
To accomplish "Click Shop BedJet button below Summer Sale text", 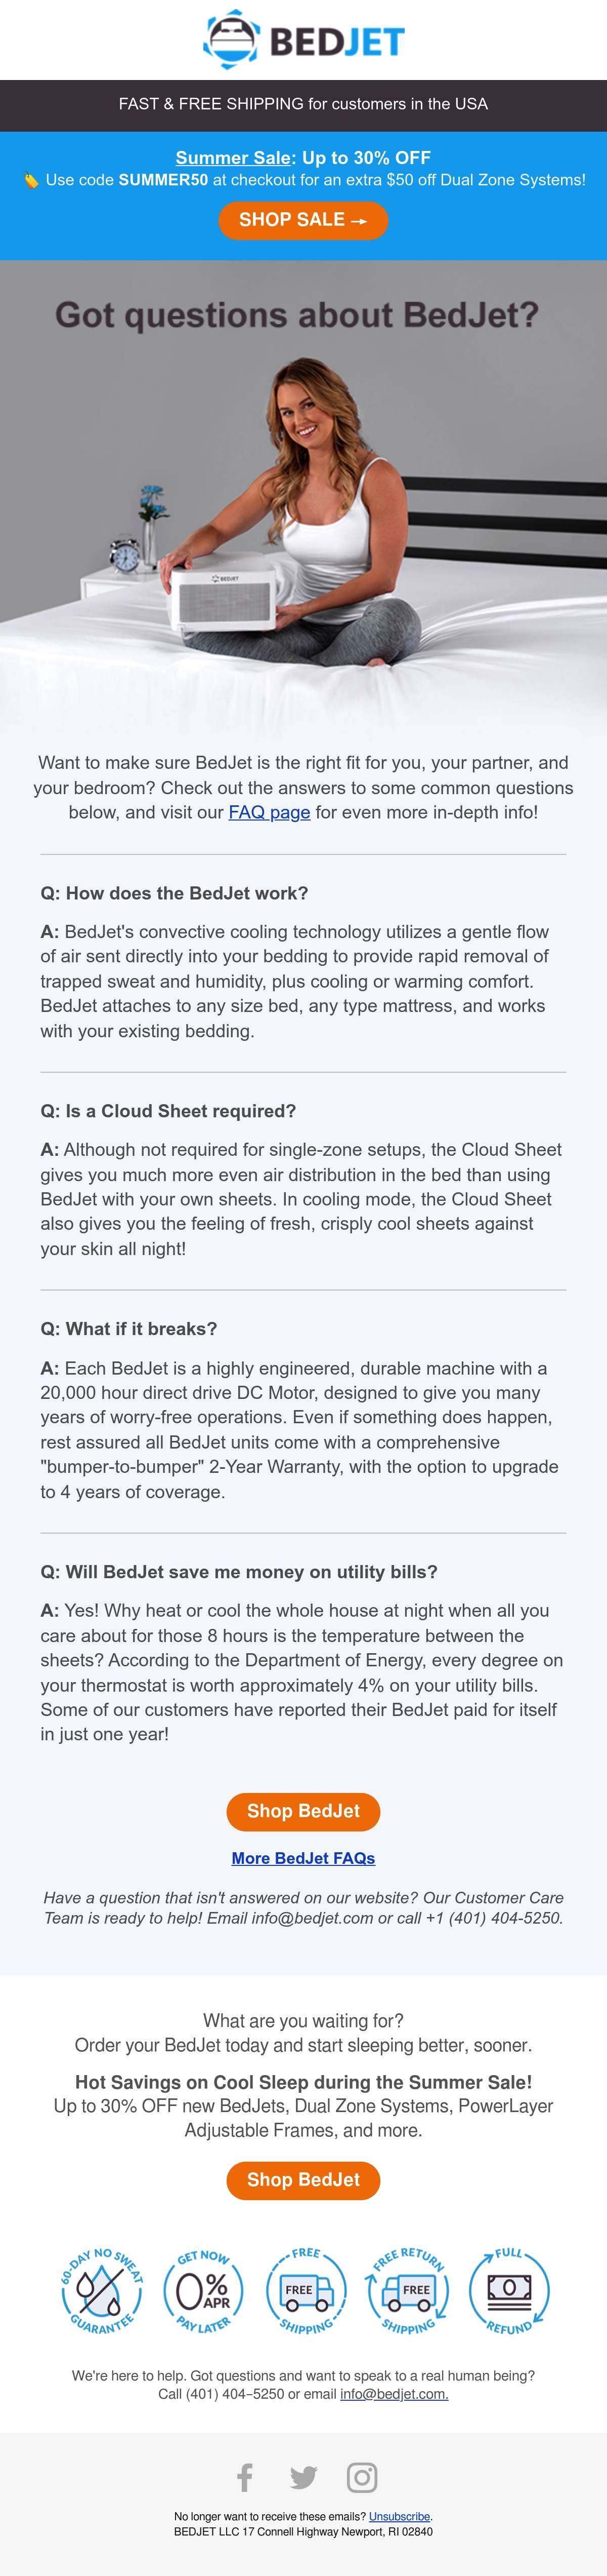I will [303, 2180].
